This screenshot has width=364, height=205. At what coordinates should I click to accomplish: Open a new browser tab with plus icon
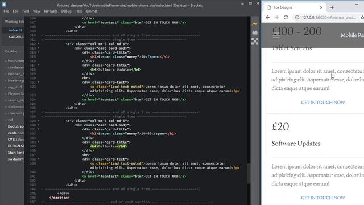(x=332, y=7)
